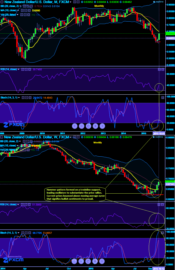The height and width of the screenshot is (270, 175).
Task: Move weekly Stoch pane up with arrow
Action: point(162,233)
